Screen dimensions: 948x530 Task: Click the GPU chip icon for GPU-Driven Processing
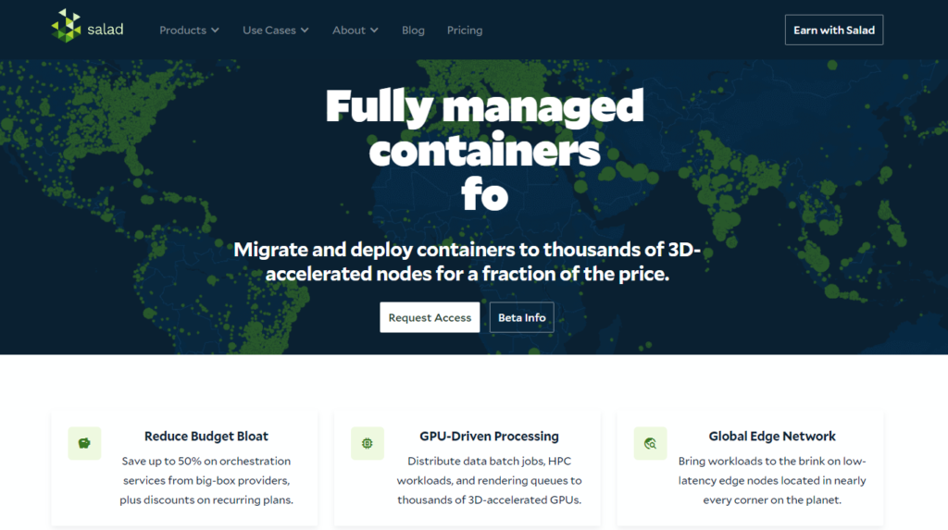367,443
